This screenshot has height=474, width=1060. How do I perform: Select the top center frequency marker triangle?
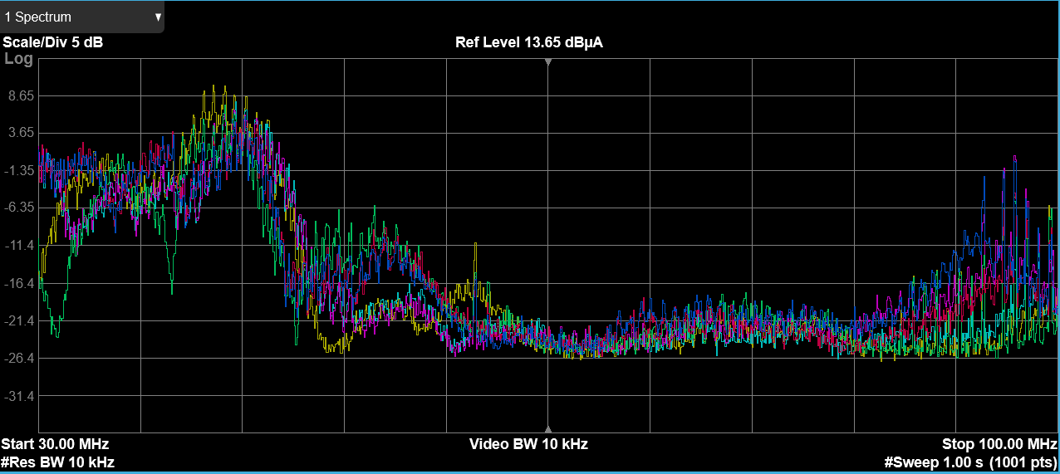tap(547, 63)
